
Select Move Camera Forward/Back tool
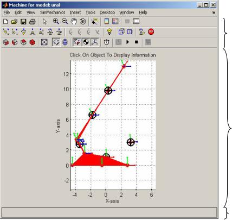41,32
